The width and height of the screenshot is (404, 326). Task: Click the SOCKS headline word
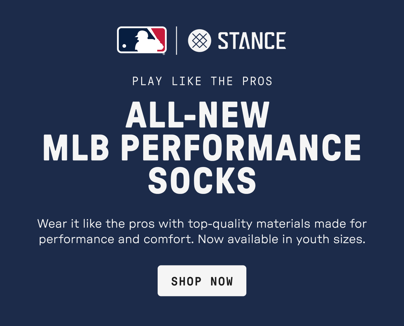202,181
